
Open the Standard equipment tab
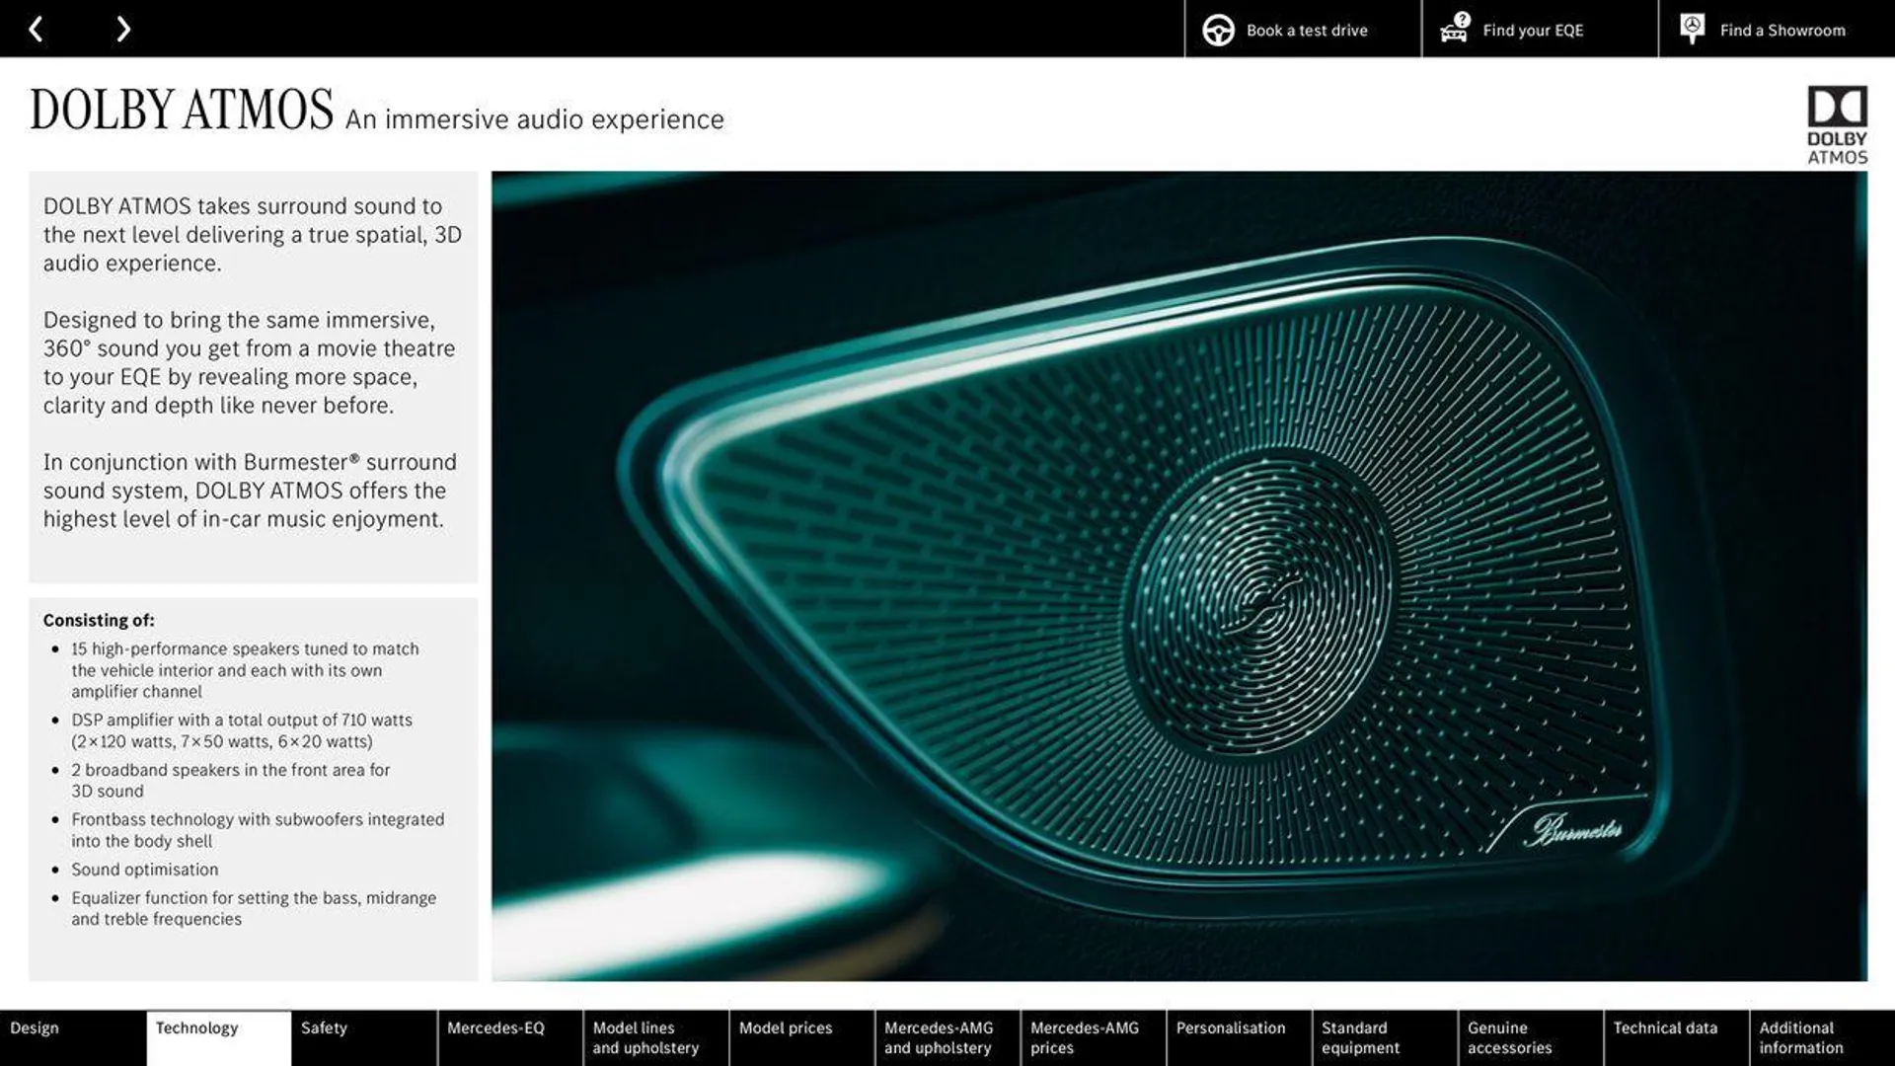(1386, 1037)
